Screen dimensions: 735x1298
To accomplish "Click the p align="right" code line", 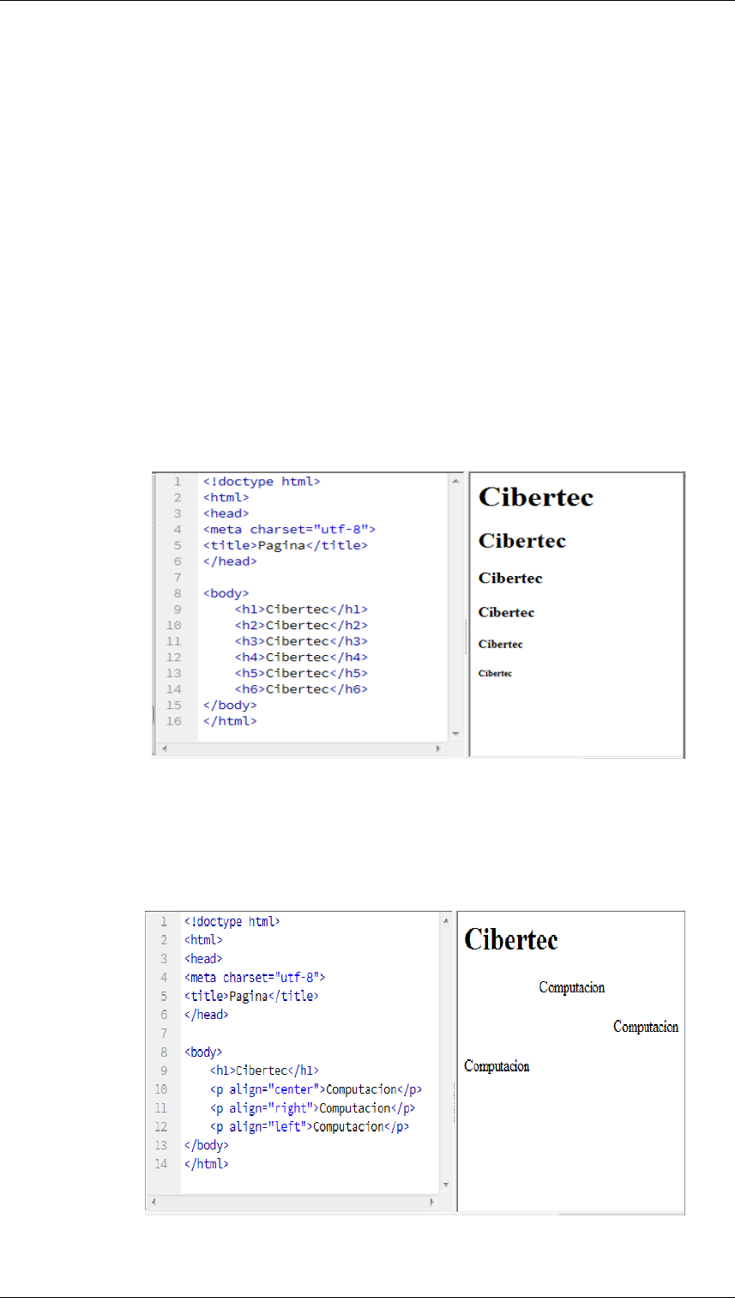I will (312, 1107).
